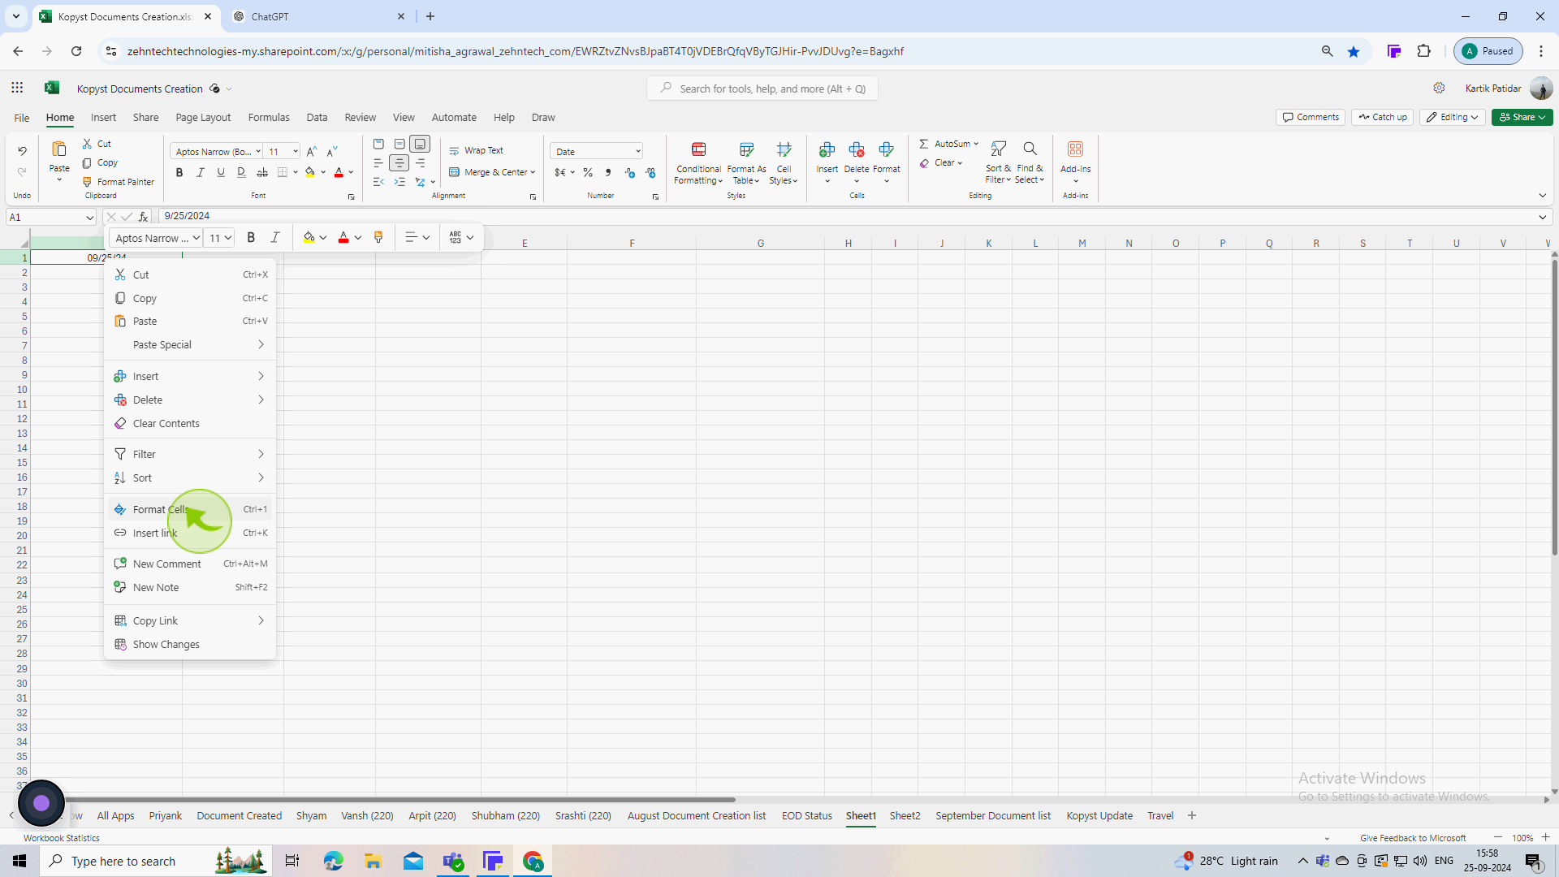Switch to the Sheet2 tab
The image size is (1559, 877).
pos(905,815)
